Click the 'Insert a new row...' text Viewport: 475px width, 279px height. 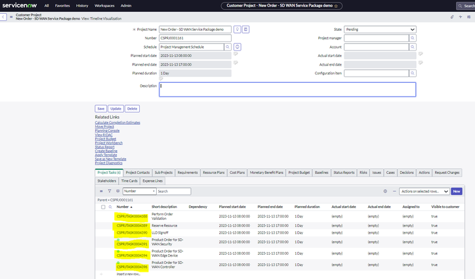click(x=129, y=274)
